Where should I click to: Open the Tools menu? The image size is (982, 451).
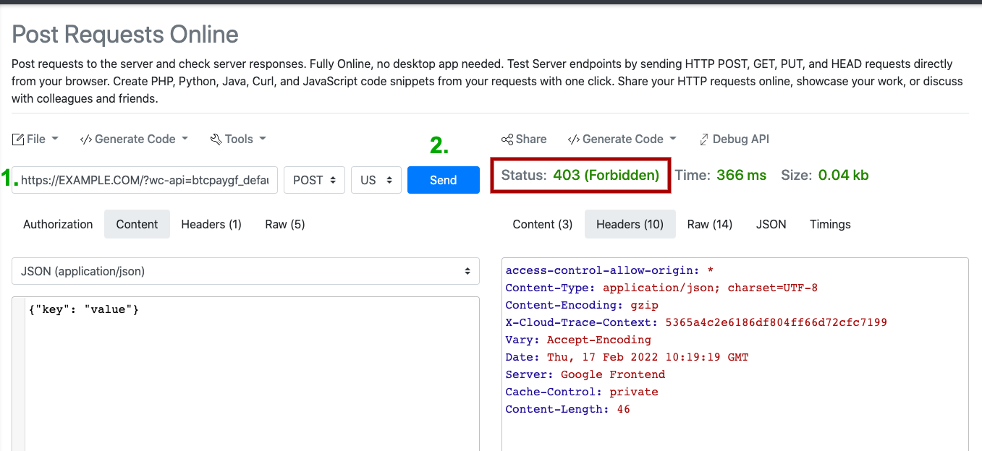(238, 139)
